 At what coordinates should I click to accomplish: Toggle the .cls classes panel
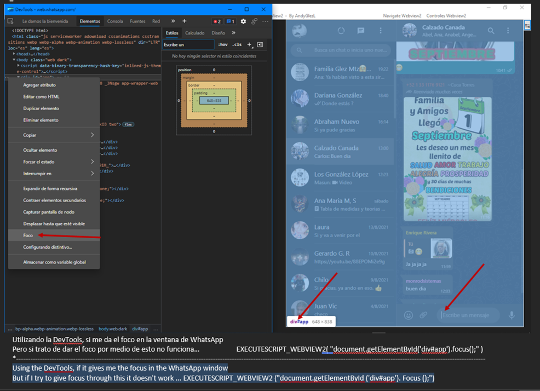(x=237, y=44)
